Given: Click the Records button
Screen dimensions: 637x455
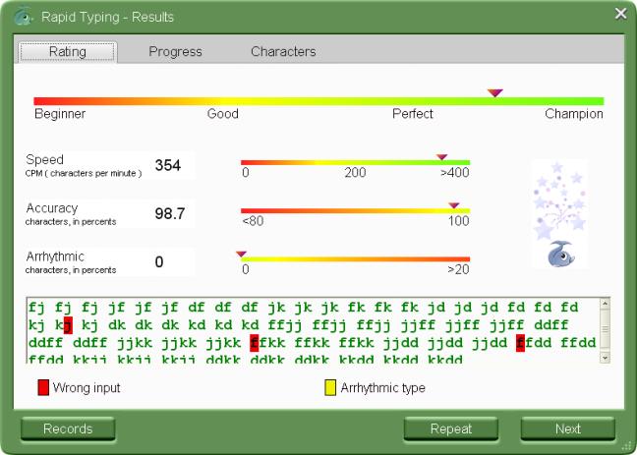Looking at the screenshot, I should [x=68, y=428].
